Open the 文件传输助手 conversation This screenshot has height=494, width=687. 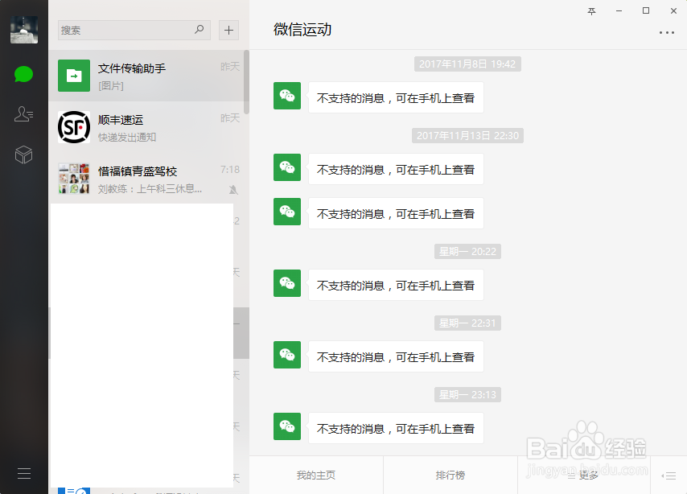(149, 76)
